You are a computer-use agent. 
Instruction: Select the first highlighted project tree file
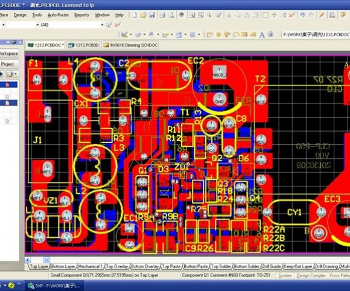8,85
